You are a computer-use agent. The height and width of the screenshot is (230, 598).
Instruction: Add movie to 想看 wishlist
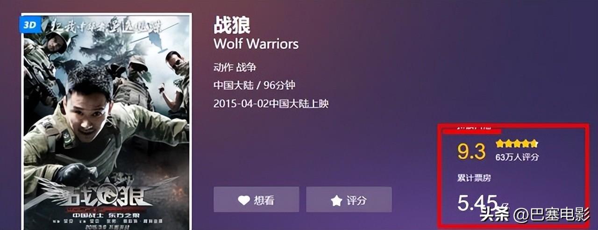pyautogui.click(x=256, y=199)
